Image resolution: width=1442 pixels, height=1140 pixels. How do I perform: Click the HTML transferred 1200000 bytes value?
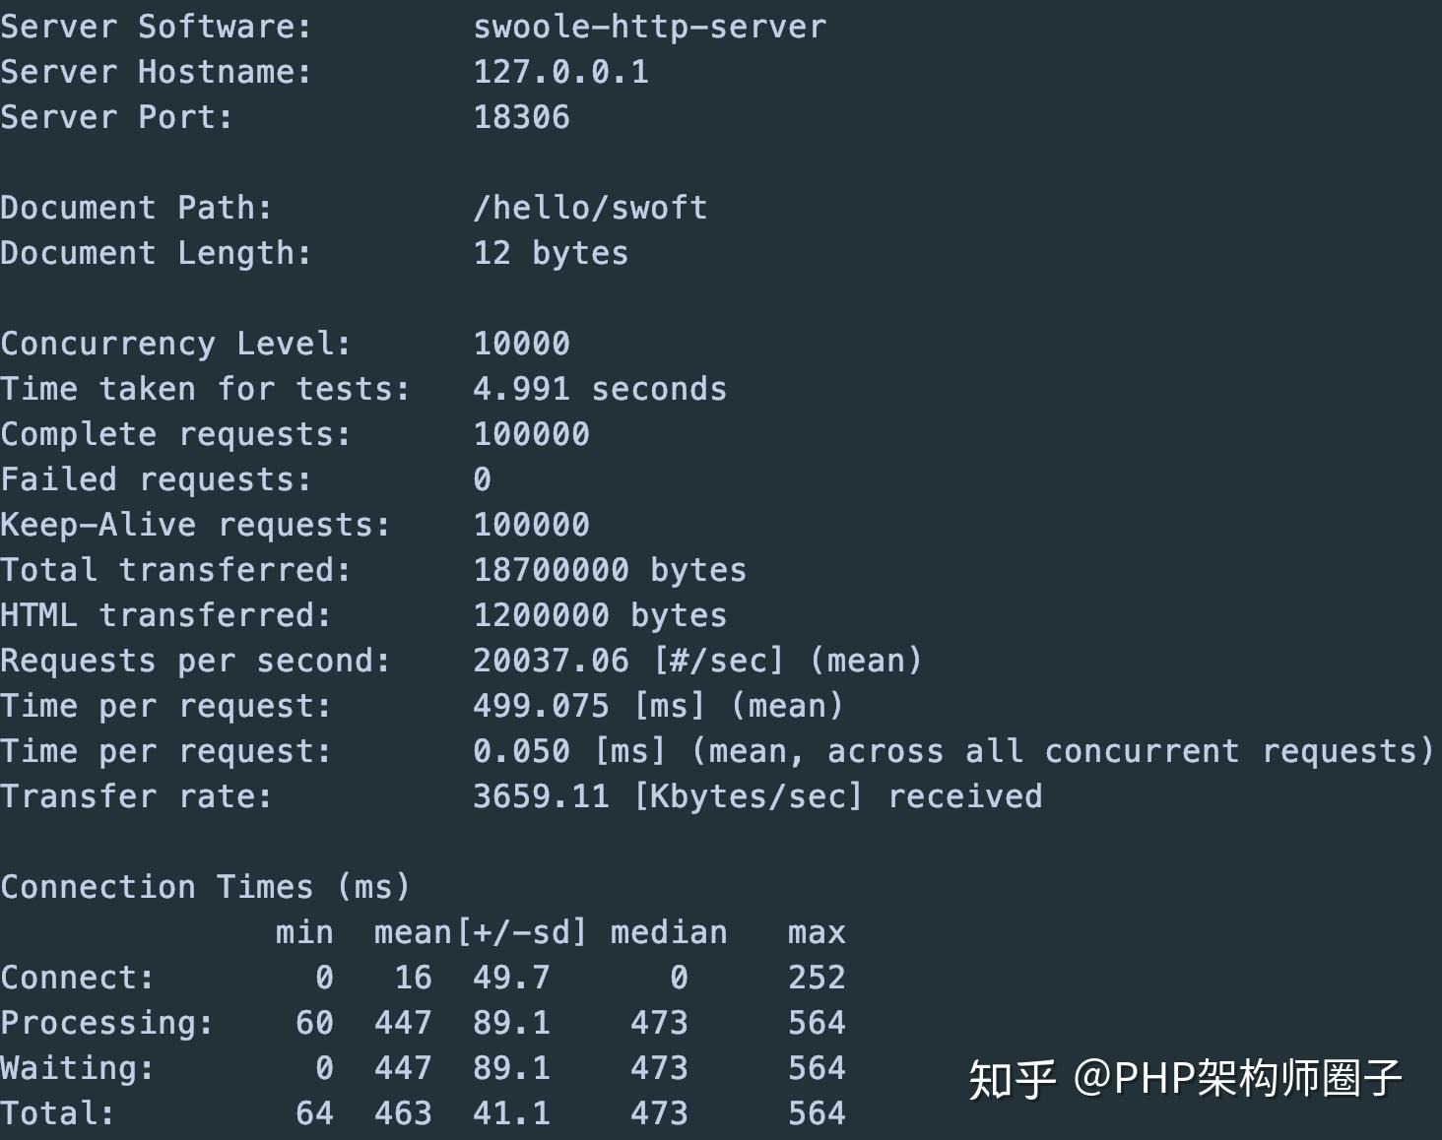point(600,615)
